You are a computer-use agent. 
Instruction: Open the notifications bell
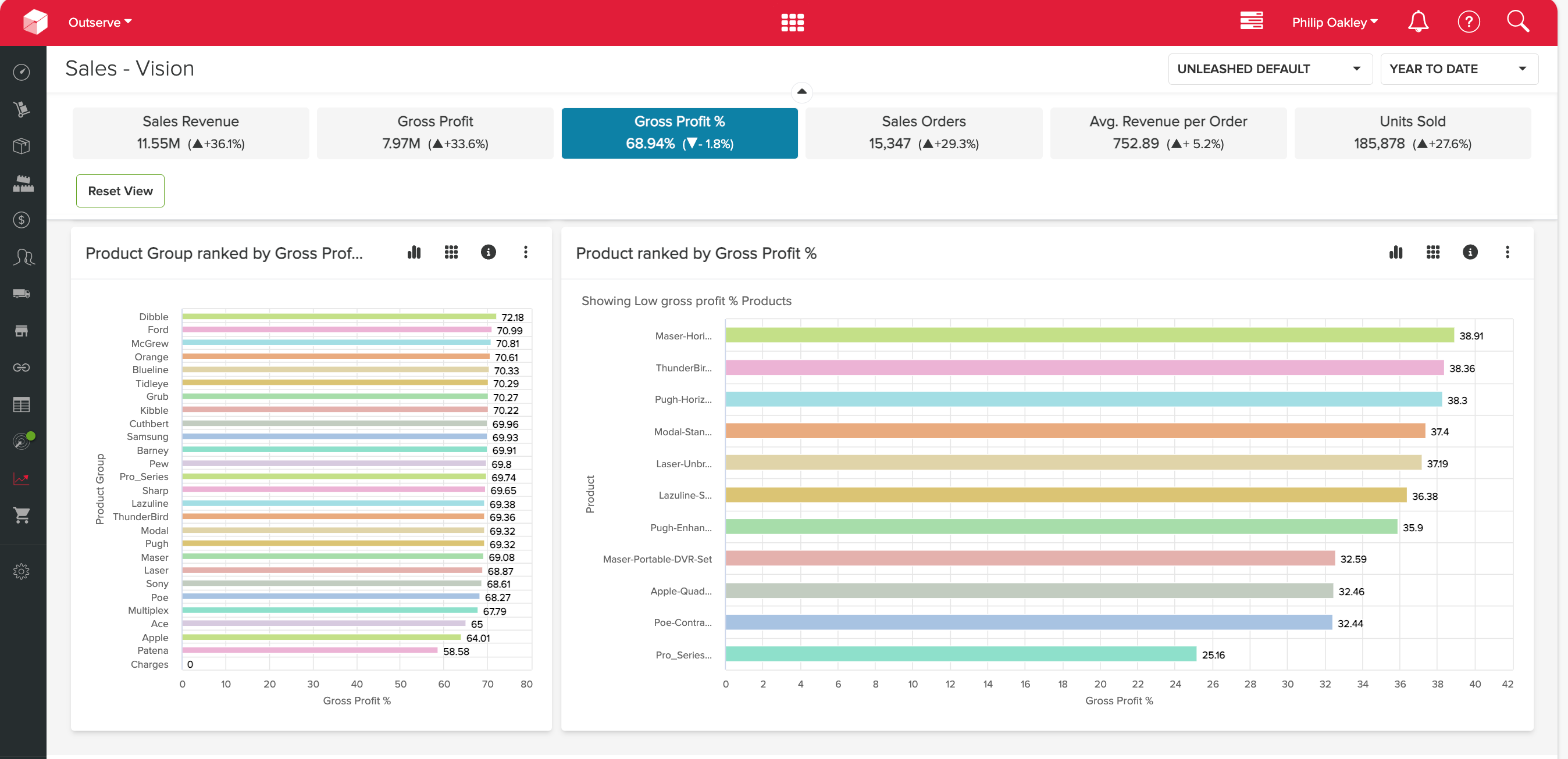click(1417, 22)
